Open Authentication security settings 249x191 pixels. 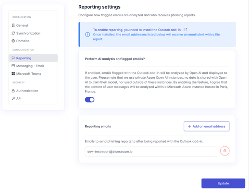(33, 91)
